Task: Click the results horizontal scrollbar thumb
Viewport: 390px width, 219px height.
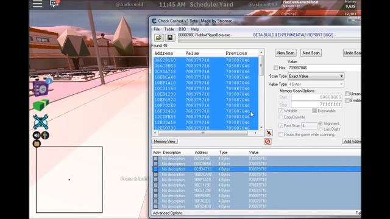Action: [x=203, y=133]
